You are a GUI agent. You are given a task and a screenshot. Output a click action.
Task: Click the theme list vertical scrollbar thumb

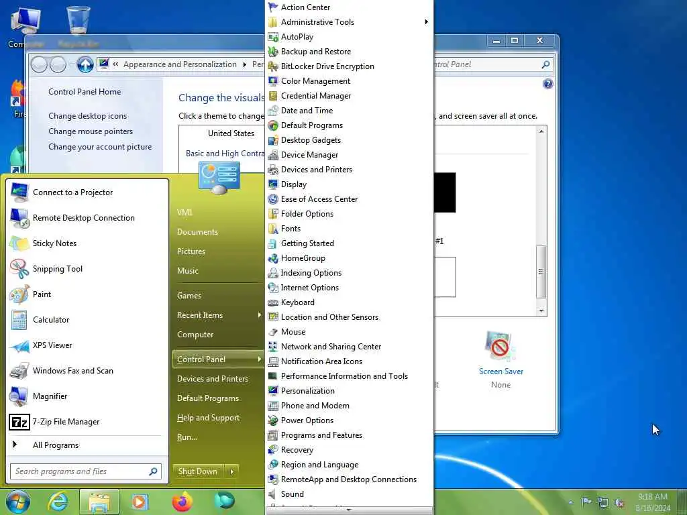pos(541,272)
